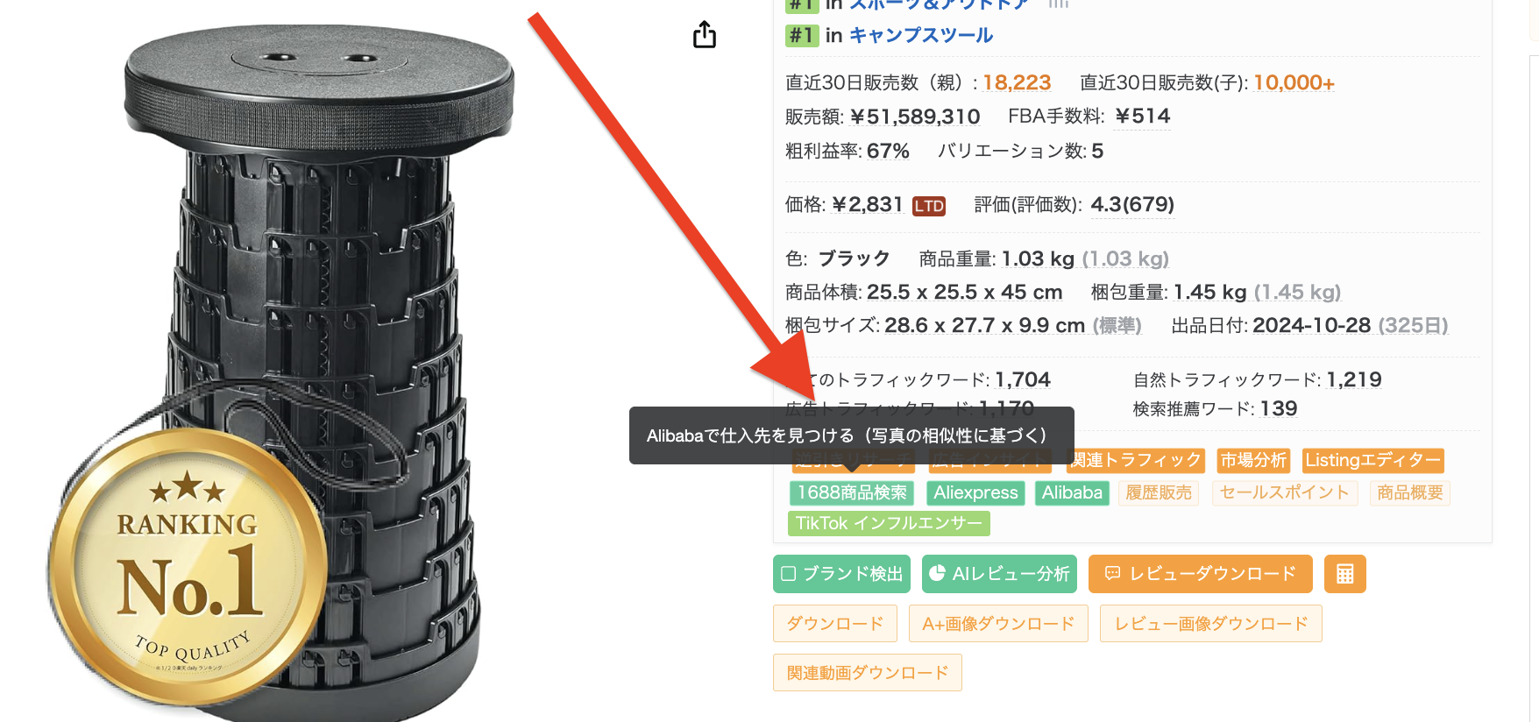Screen dimensions: 1539x722
Task: Open the セールスポイント tag
Action: [x=1285, y=493]
